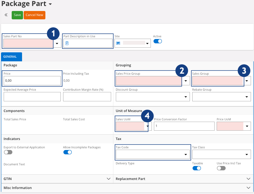Click the double-chevron collapse icon
Screen dimensions: 254x194
pos(6,15)
